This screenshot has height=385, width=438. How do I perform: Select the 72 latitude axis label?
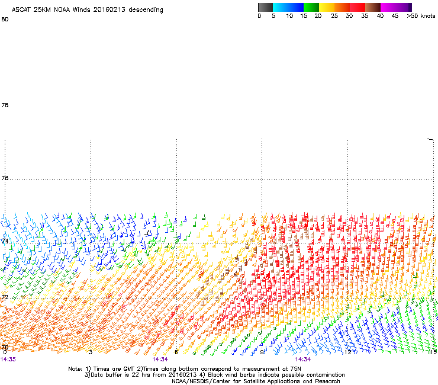tap(5, 297)
